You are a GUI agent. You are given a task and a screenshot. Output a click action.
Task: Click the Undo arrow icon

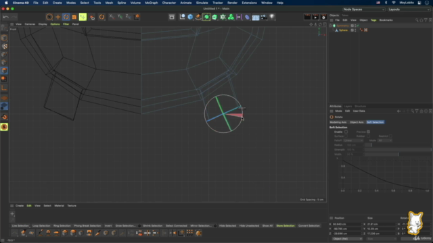pos(6,17)
